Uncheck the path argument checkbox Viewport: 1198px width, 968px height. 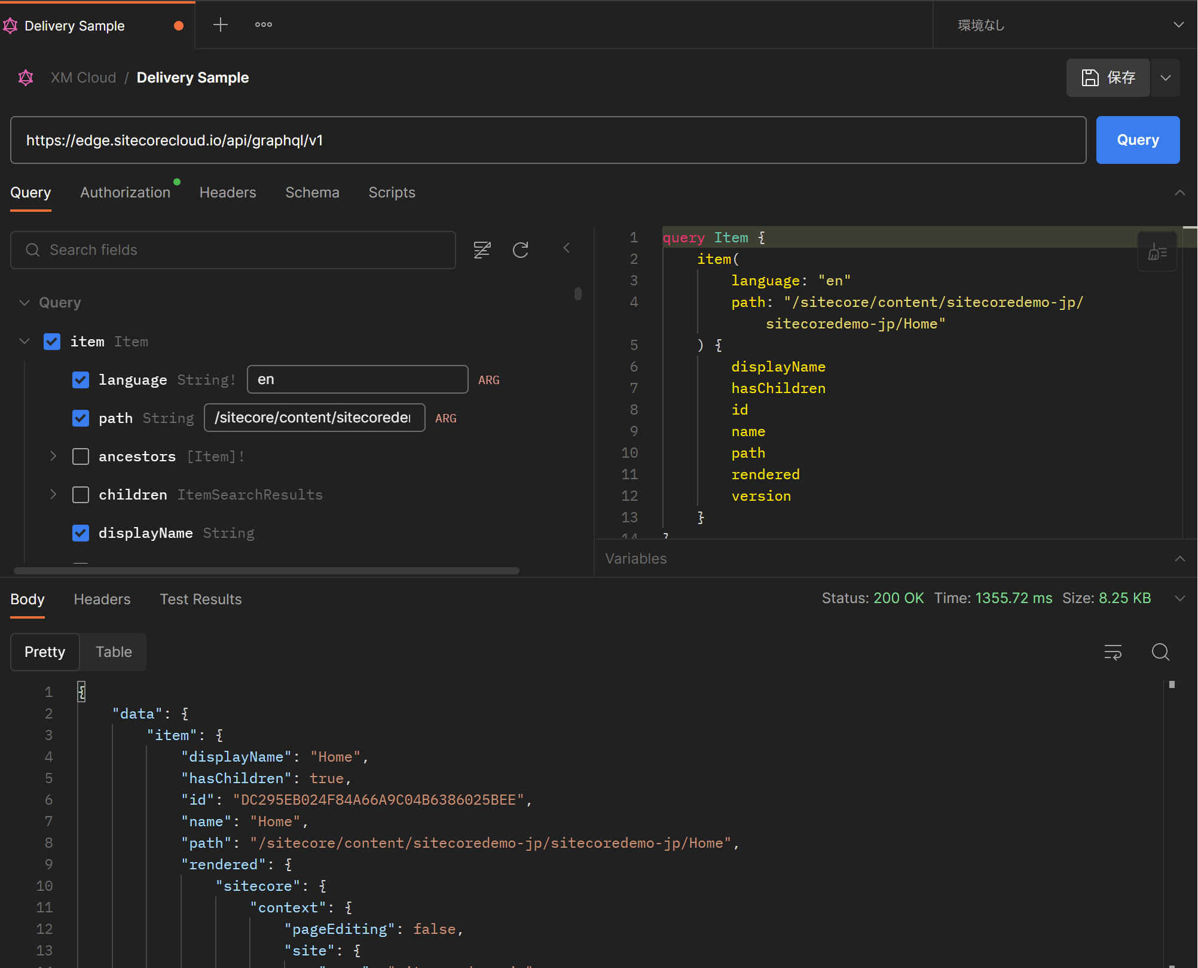click(x=81, y=418)
